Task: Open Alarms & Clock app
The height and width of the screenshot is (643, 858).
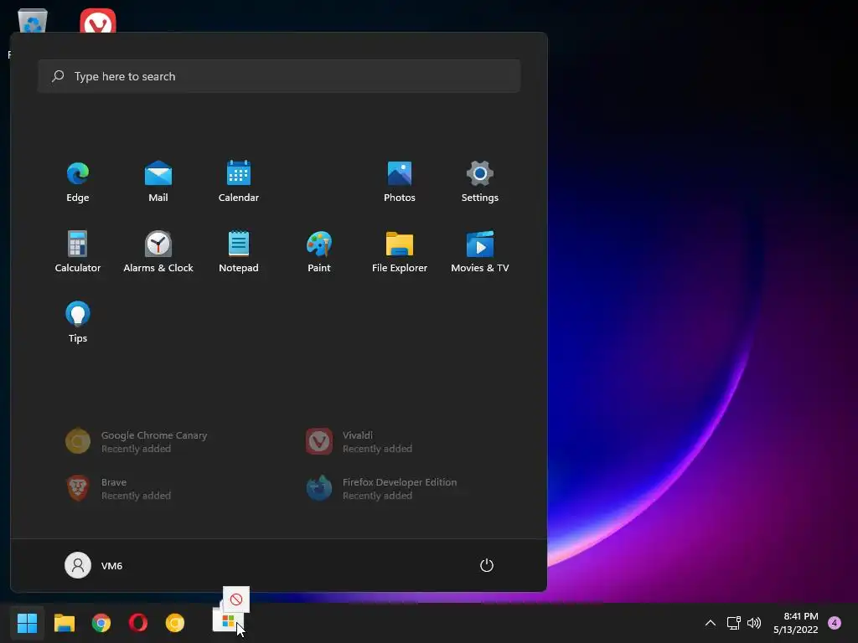Action: [x=158, y=252]
